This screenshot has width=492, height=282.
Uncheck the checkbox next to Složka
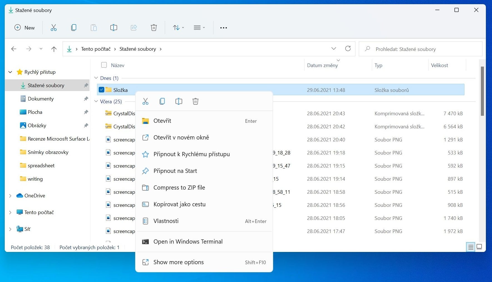tap(102, 90)
